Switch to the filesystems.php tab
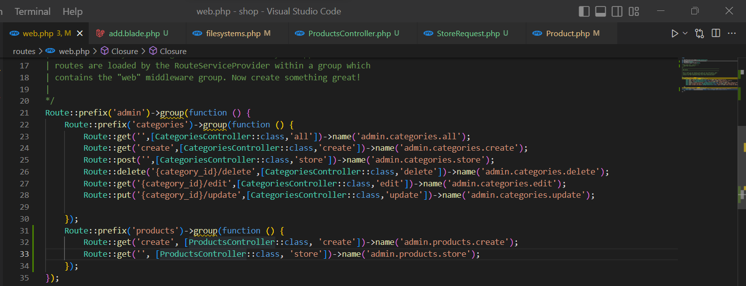 click(238, 33)
